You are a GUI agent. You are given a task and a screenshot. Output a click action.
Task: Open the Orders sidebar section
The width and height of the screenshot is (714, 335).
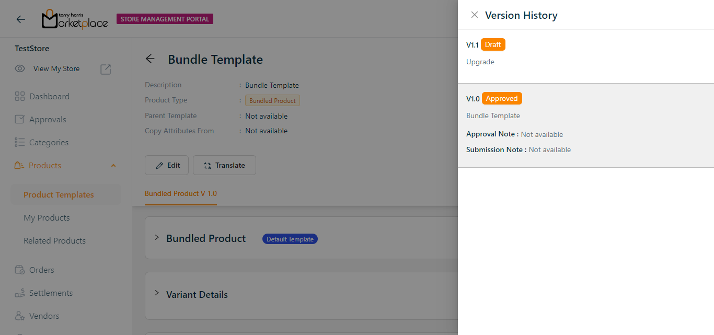(x=41, y=270)
